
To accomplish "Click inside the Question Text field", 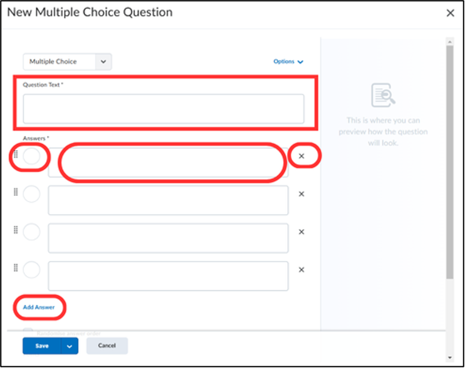I will point(164,109).
